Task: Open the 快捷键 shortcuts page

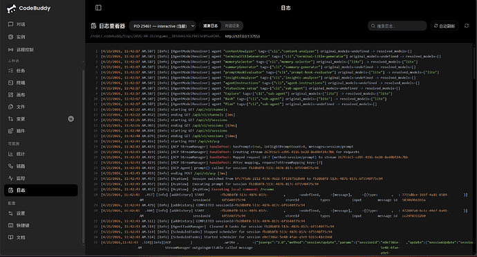Action: 41,225
